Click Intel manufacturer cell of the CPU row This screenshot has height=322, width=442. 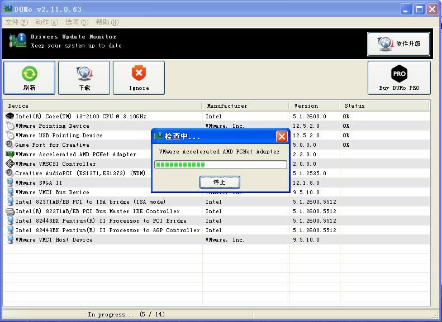(x=213, y=116)
